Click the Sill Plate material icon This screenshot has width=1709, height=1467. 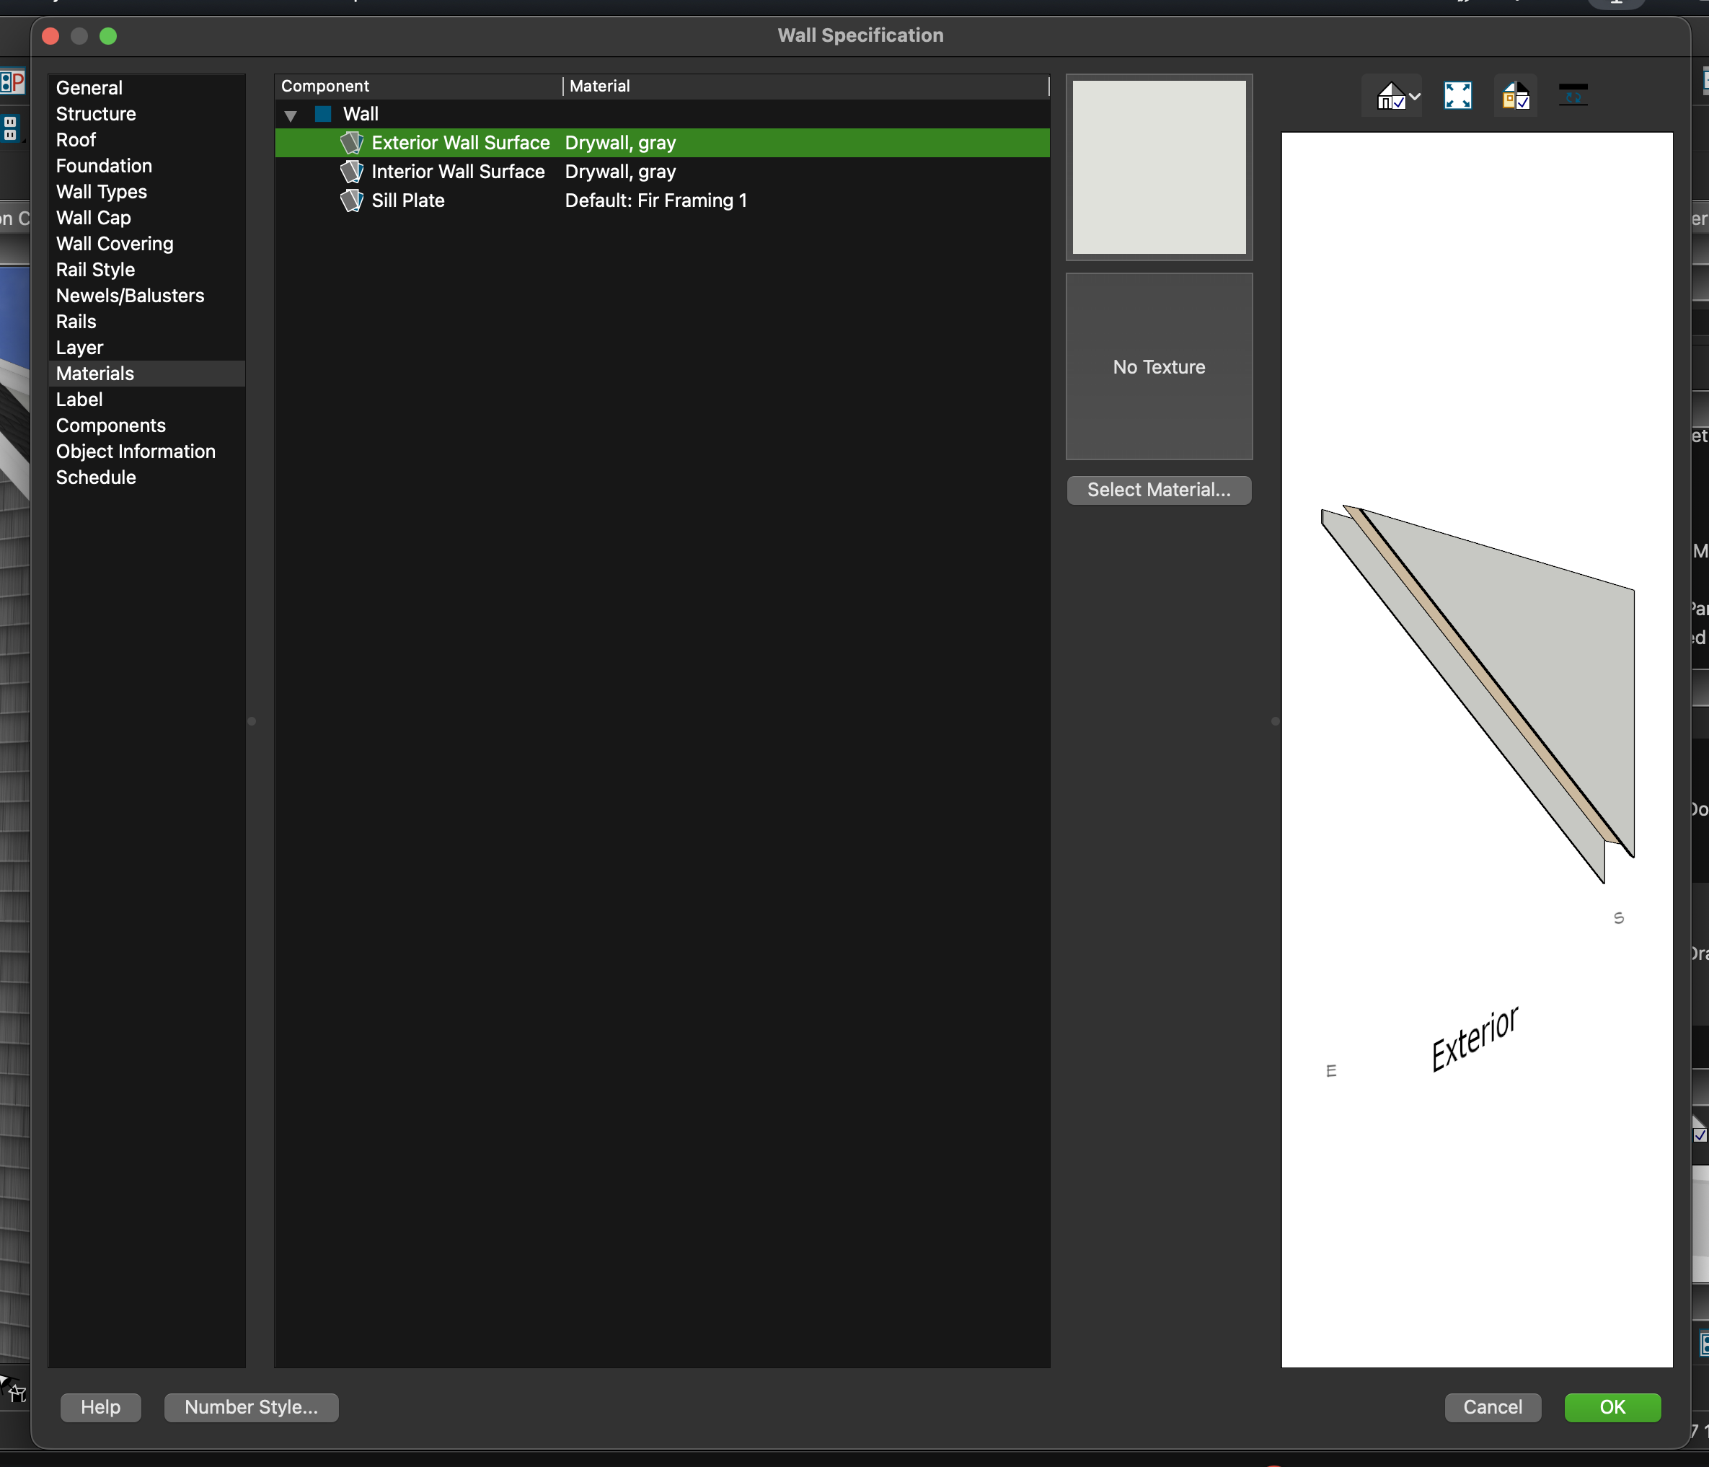[352, 201]
